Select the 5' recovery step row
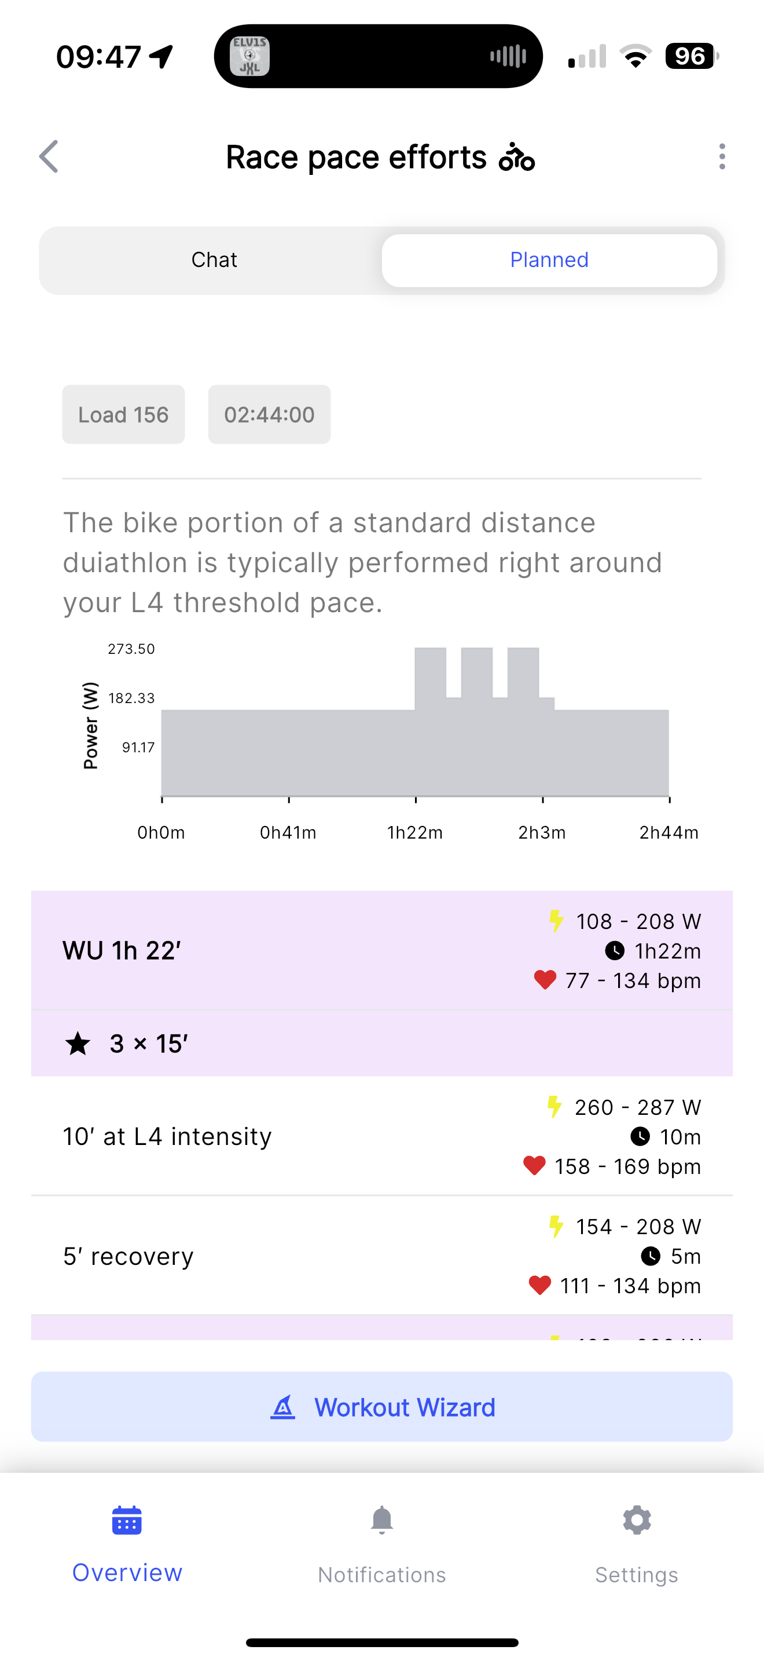Viewport: 764px width, 1661px height. point(381,1256)
